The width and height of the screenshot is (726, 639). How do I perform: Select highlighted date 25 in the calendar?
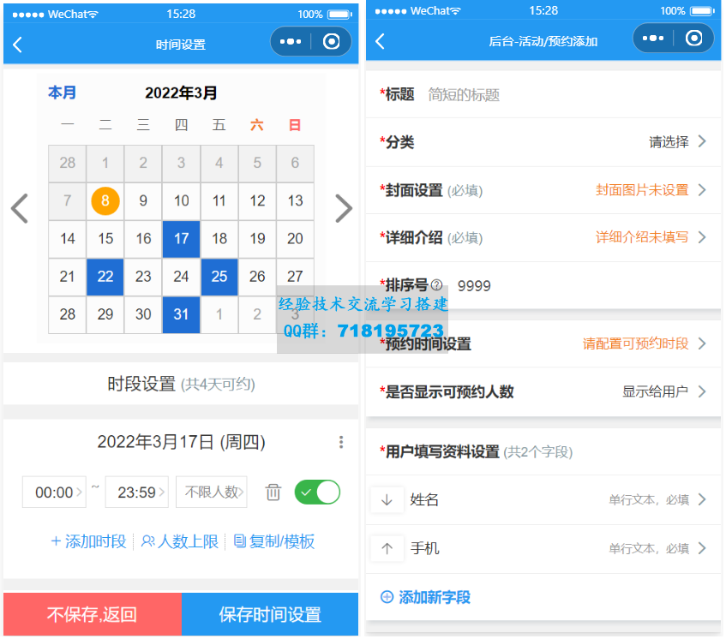coord(220,278)
